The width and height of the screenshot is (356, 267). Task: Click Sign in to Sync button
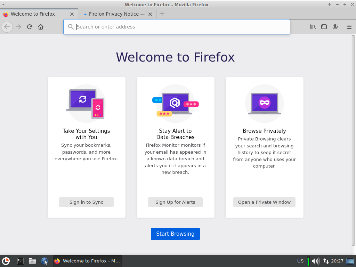pos(86,202)
